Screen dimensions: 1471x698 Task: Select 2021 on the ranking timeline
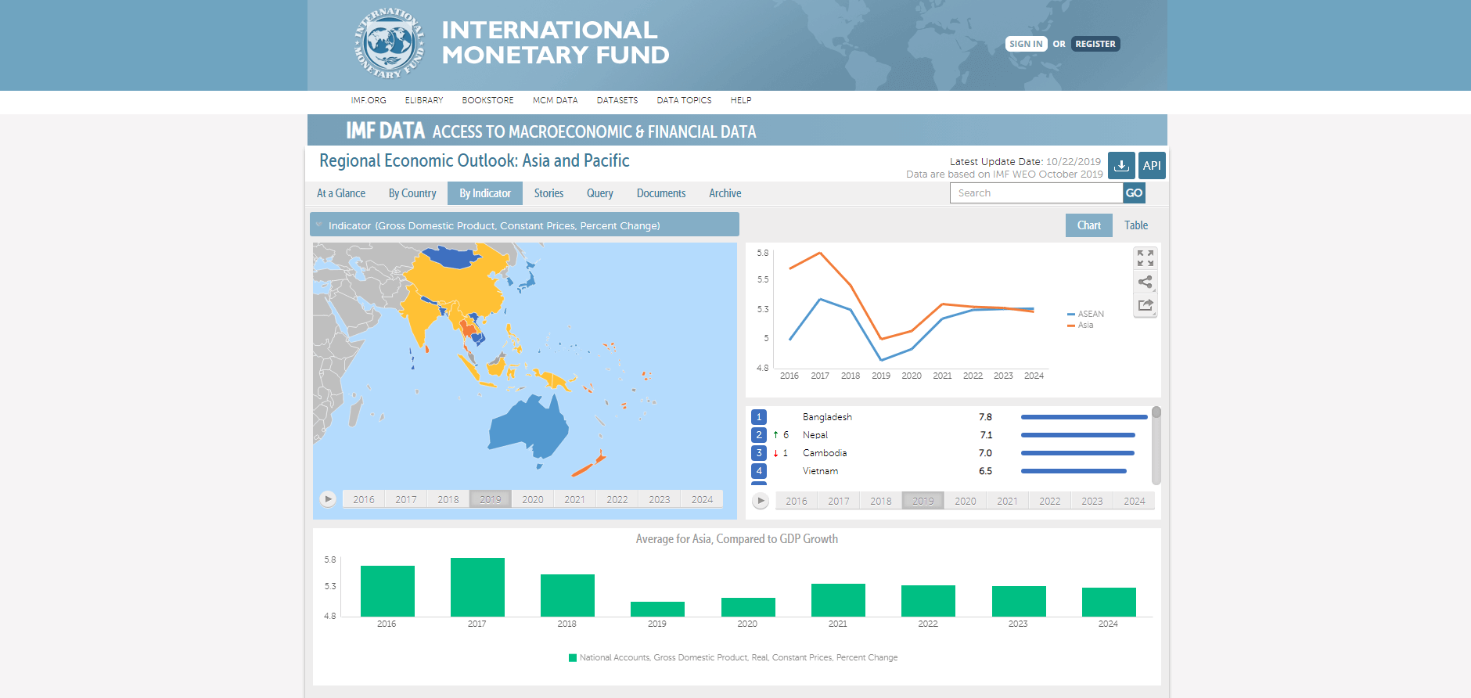click(1008, 501)
